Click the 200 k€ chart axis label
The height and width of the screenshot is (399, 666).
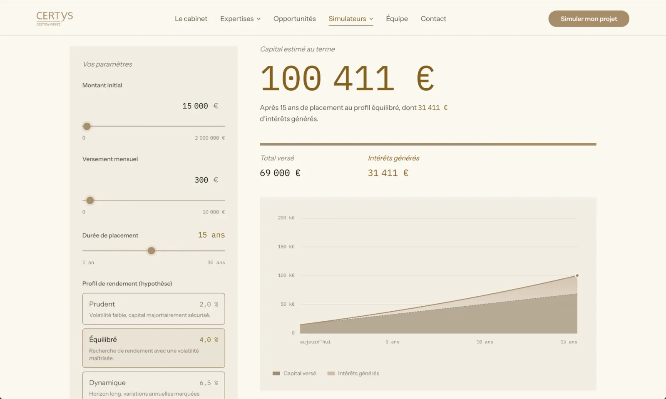tap(286, 218)
